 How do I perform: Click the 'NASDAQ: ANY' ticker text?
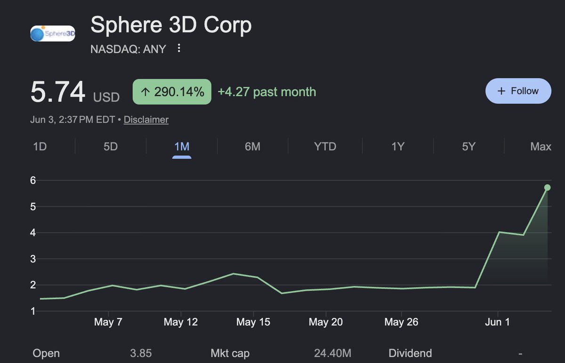point(128,49)
